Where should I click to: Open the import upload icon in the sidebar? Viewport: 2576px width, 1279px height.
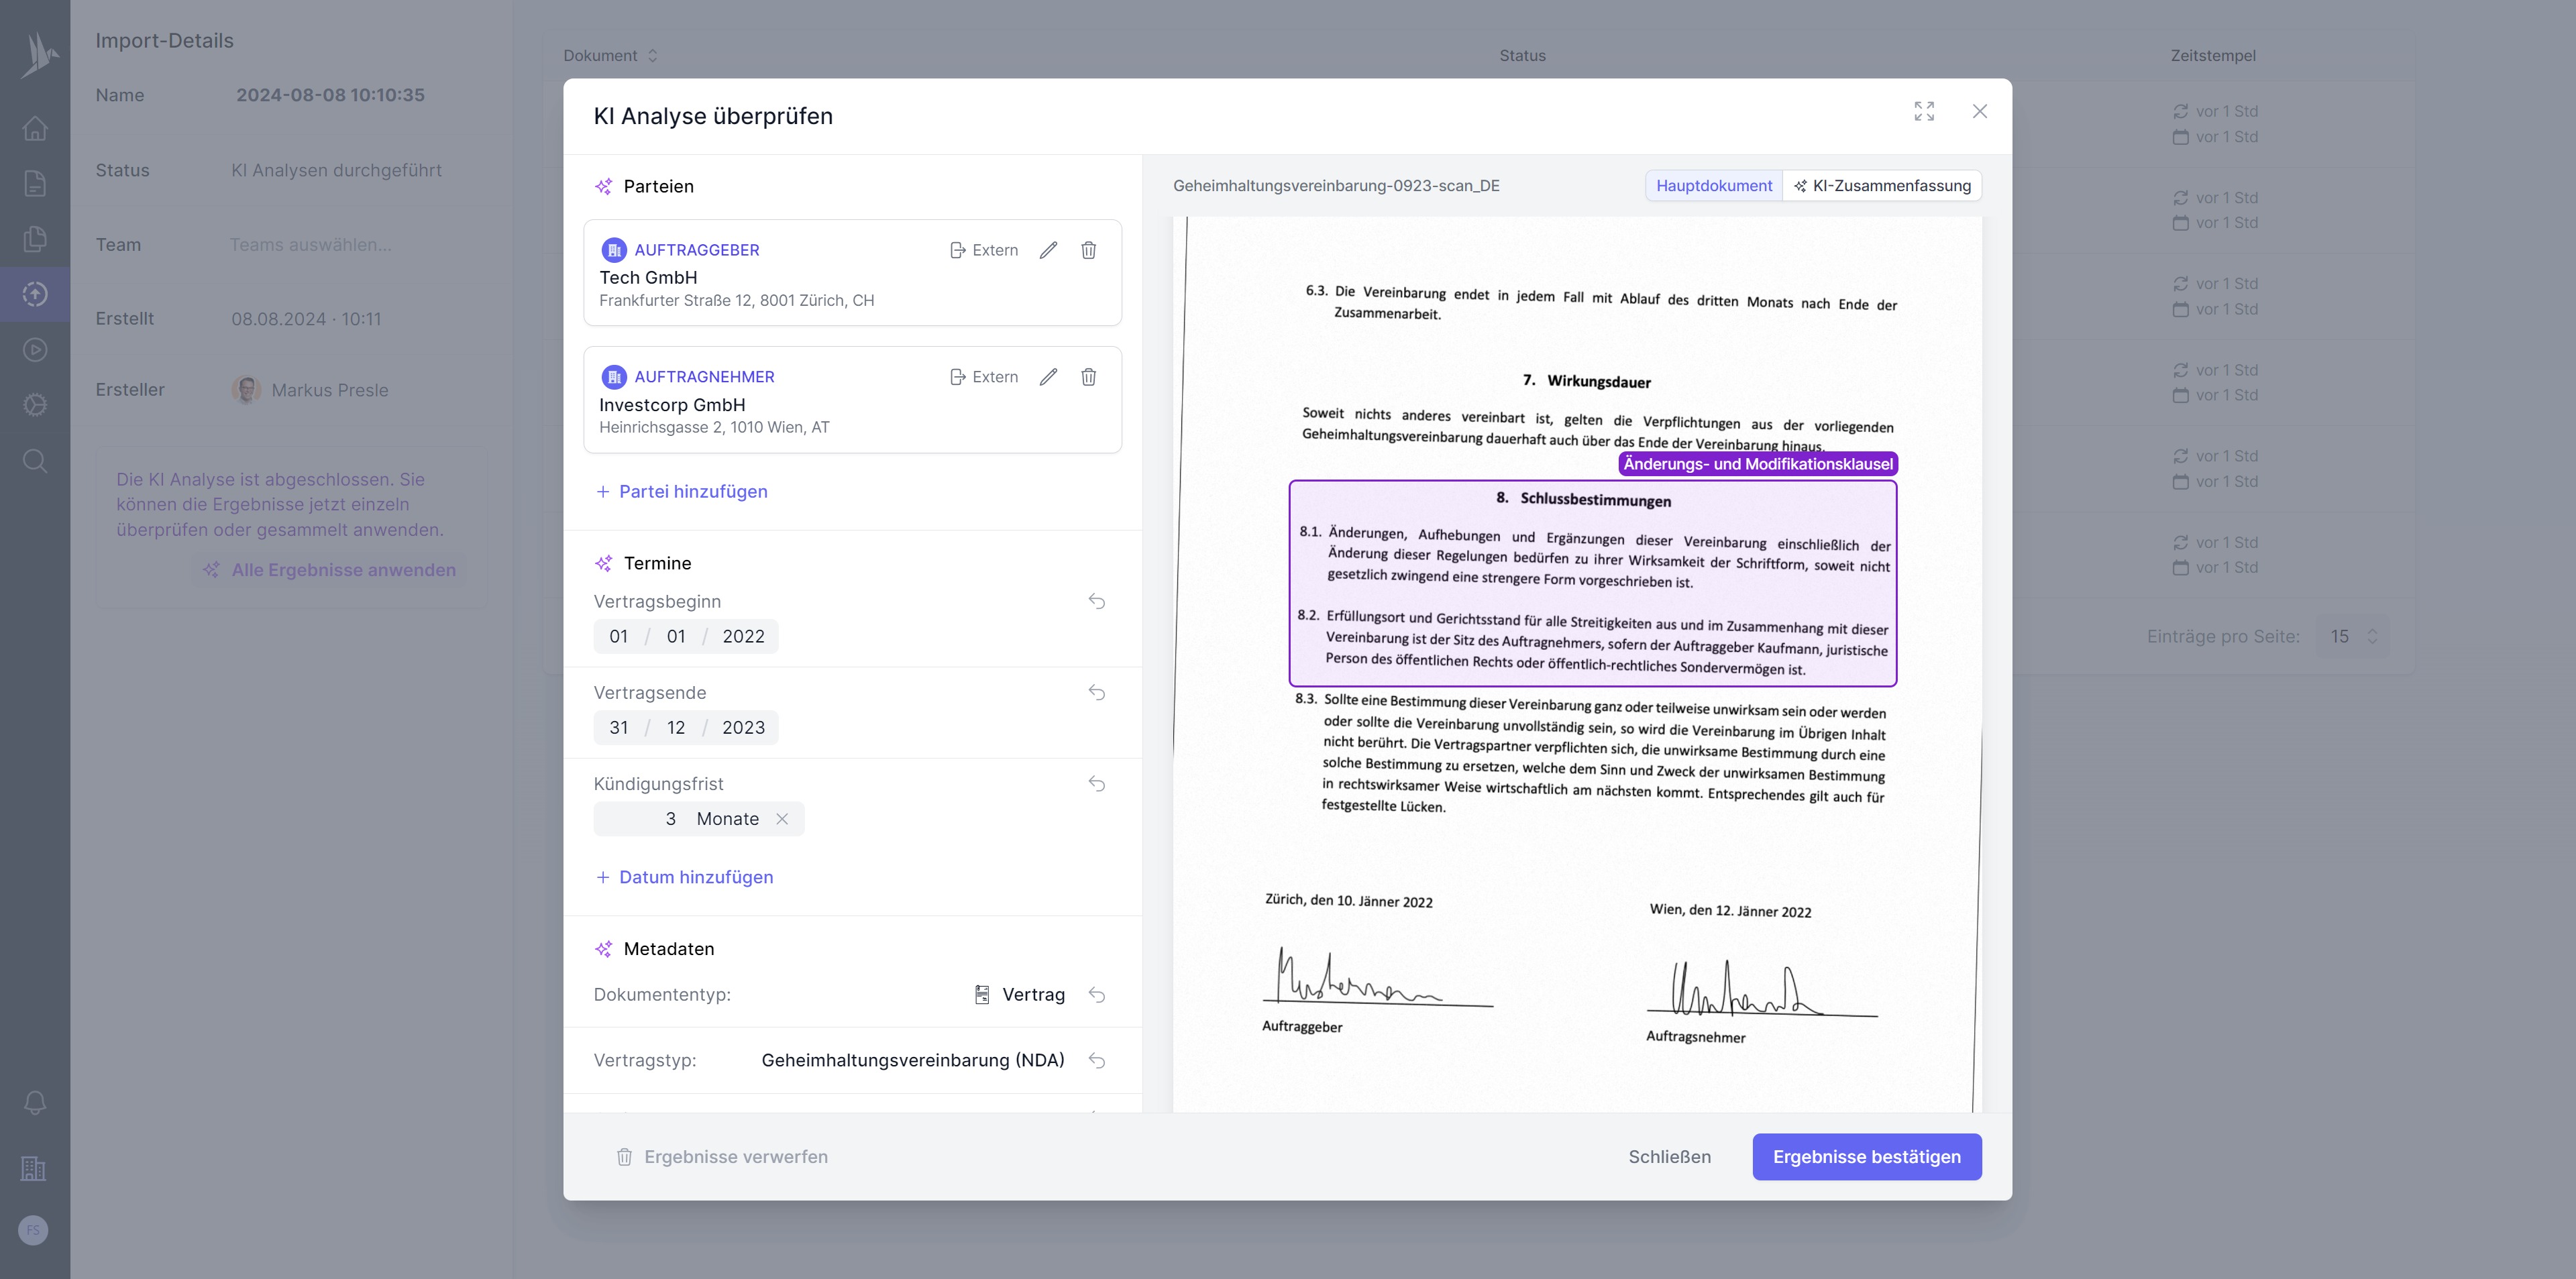pyautogui.click(x=35, y=294)
